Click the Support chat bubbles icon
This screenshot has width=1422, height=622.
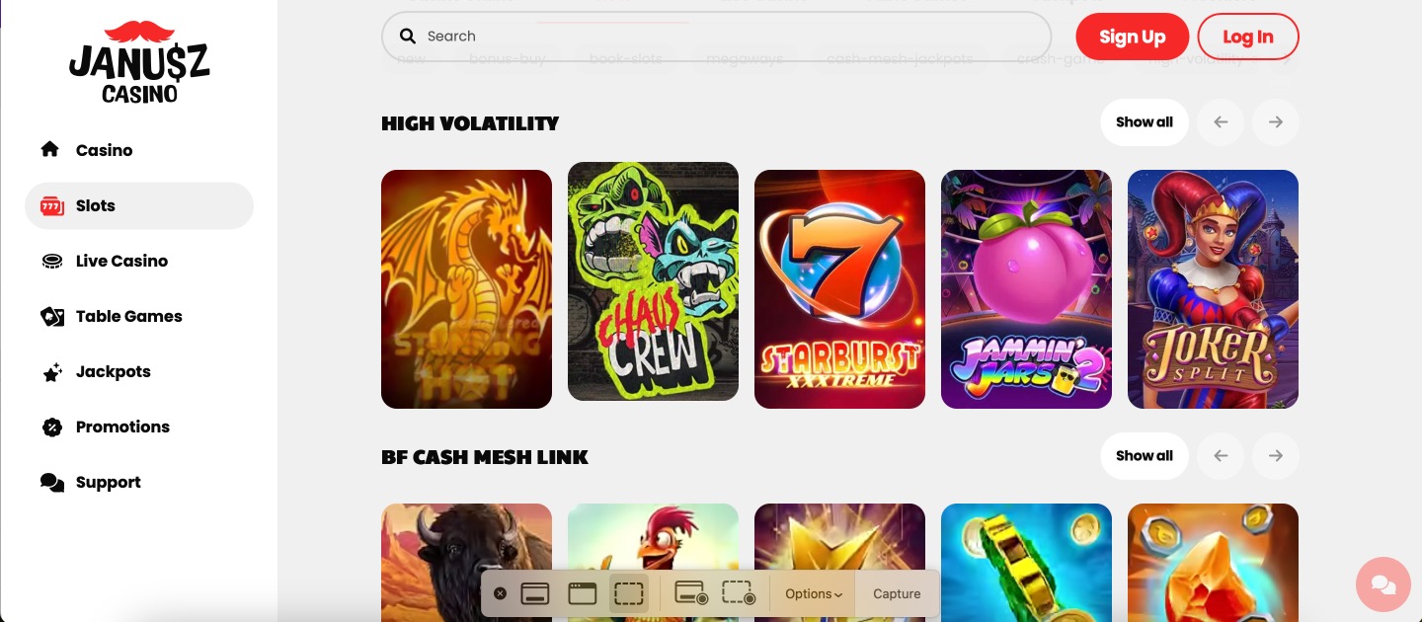[51, 482]
